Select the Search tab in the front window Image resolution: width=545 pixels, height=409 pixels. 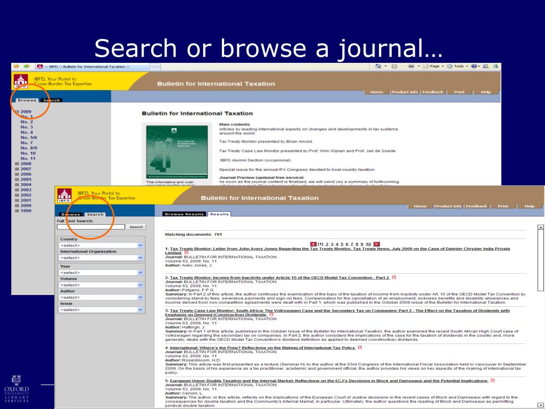click(x=95, y=214)
